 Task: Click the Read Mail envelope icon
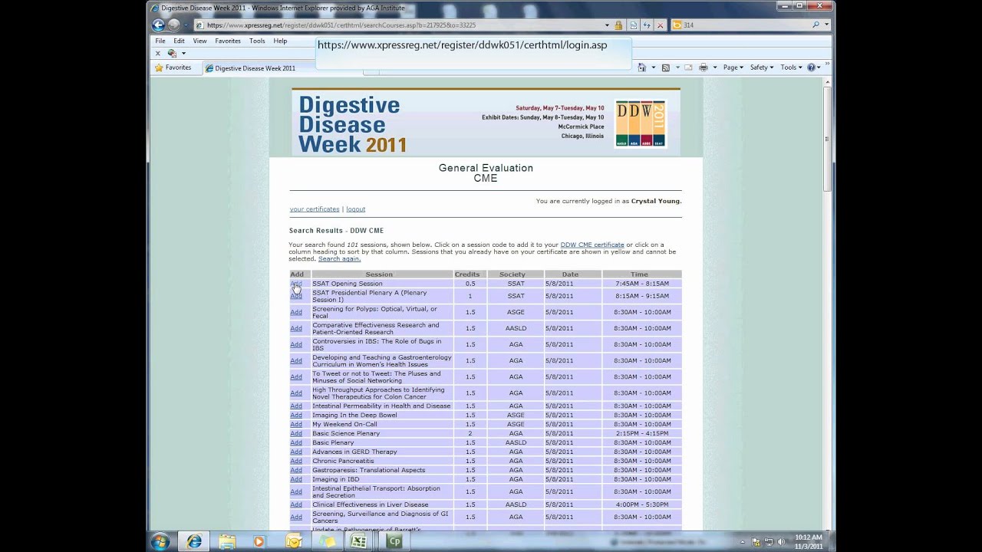point(688,67)
